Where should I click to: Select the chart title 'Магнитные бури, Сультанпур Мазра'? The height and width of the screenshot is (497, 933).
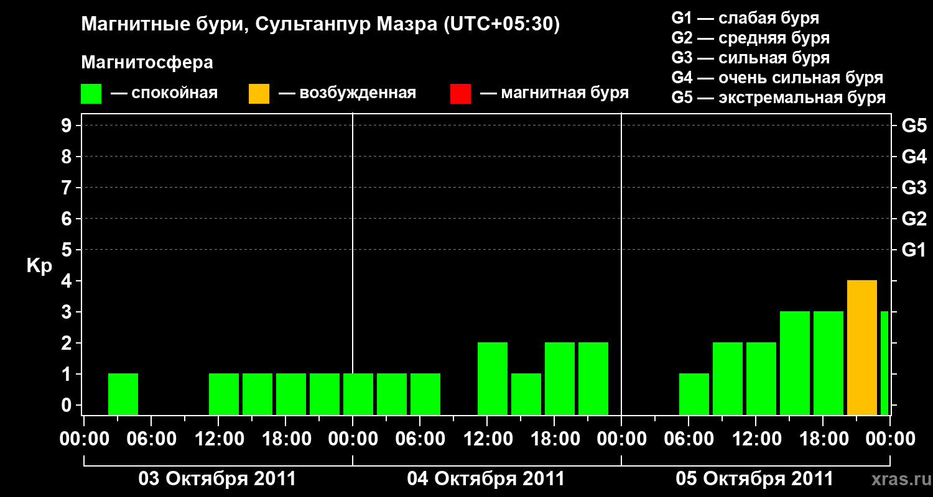(258, 25)
